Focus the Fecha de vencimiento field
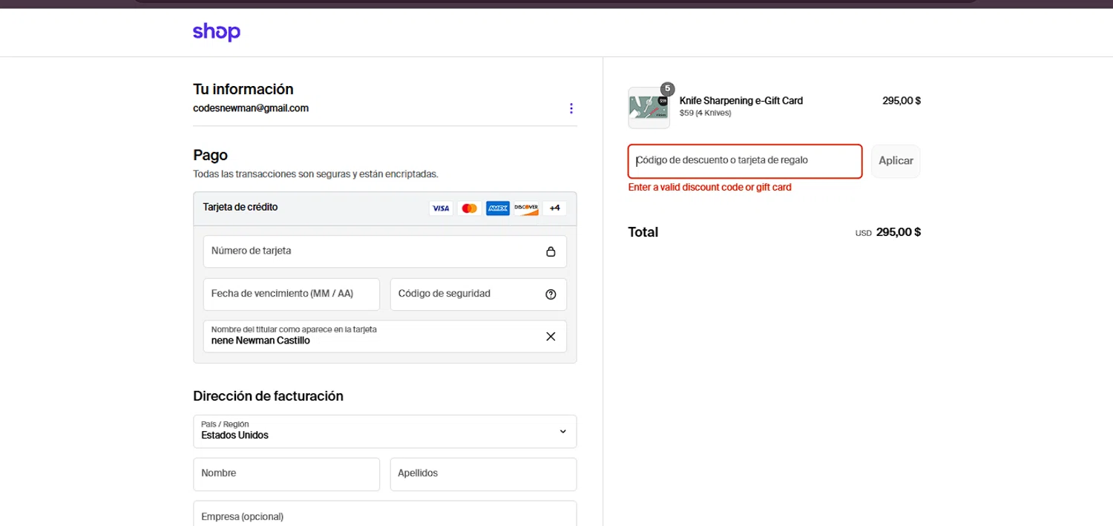The width and height of the screenshot is (1113, 526). [x=292, y=295]
